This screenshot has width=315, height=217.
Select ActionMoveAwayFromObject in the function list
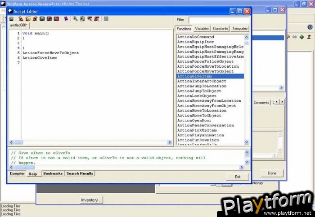pyautogui.click(x=210, y=105)
